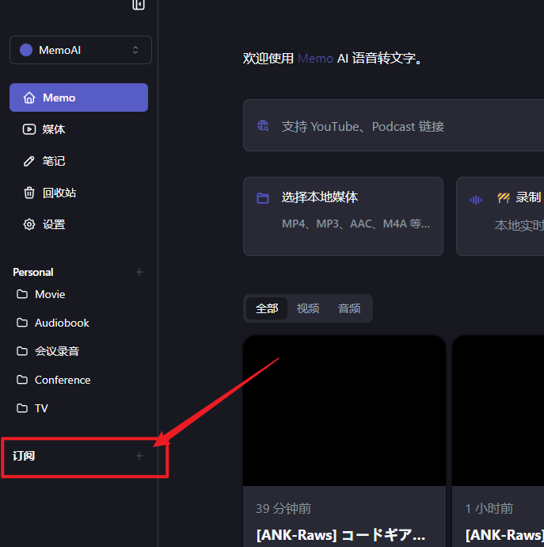Open the MemoAI workspace dropdown

(81, 50)
